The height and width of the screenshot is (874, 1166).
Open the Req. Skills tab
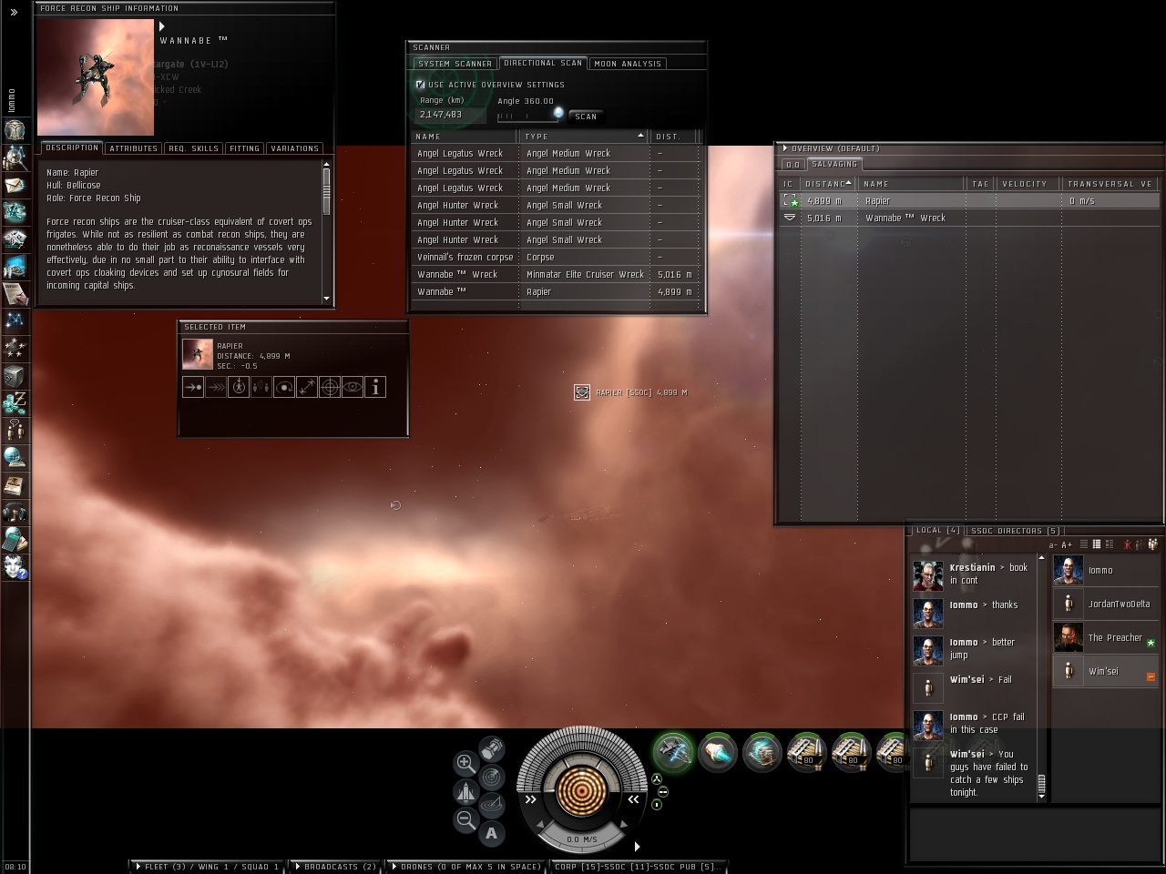pos(193,148)
